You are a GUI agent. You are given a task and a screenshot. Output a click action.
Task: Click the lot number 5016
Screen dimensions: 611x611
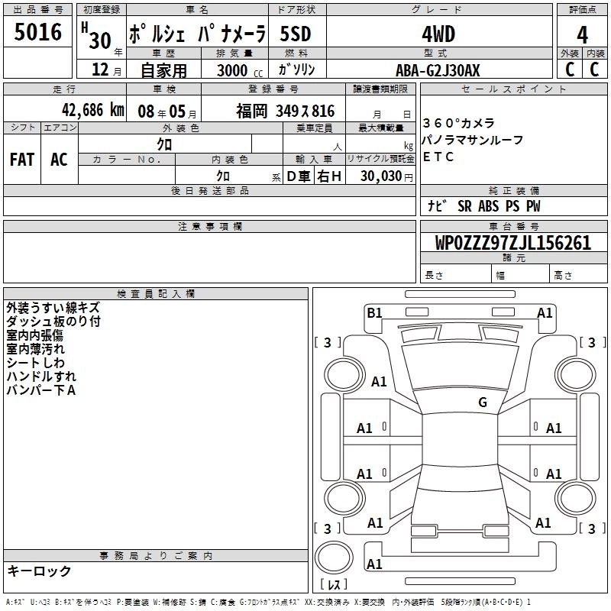point(37,32)
